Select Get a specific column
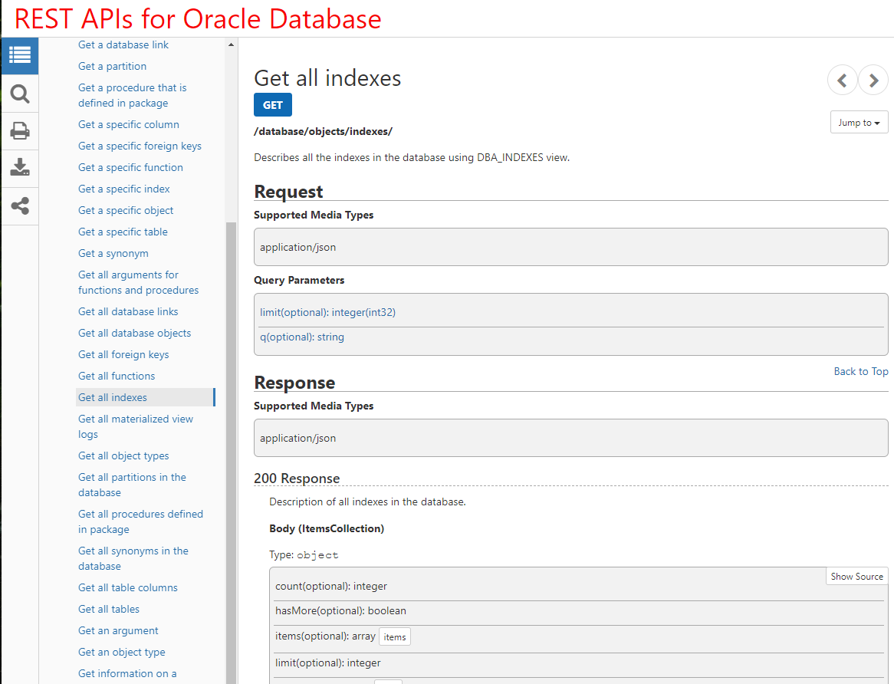Viewport: 894px width, 684px height. coord(129,124)
